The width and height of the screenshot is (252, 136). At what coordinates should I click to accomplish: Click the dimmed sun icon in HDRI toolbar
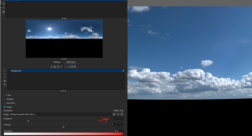(65, 67)
